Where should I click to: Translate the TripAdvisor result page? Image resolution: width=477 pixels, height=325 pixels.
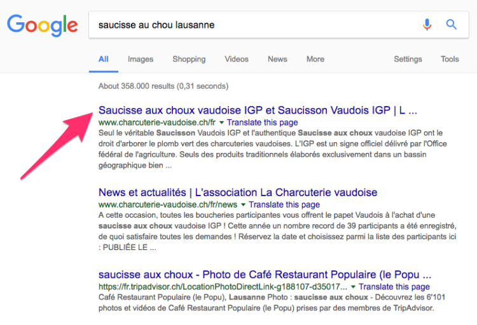394,286
